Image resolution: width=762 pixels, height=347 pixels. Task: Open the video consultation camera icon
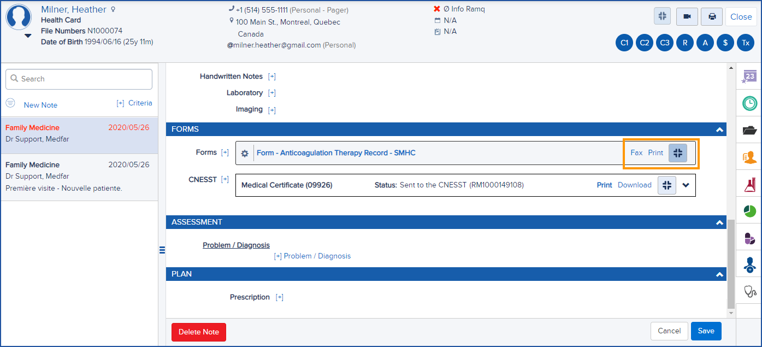[x=687, y=16]
